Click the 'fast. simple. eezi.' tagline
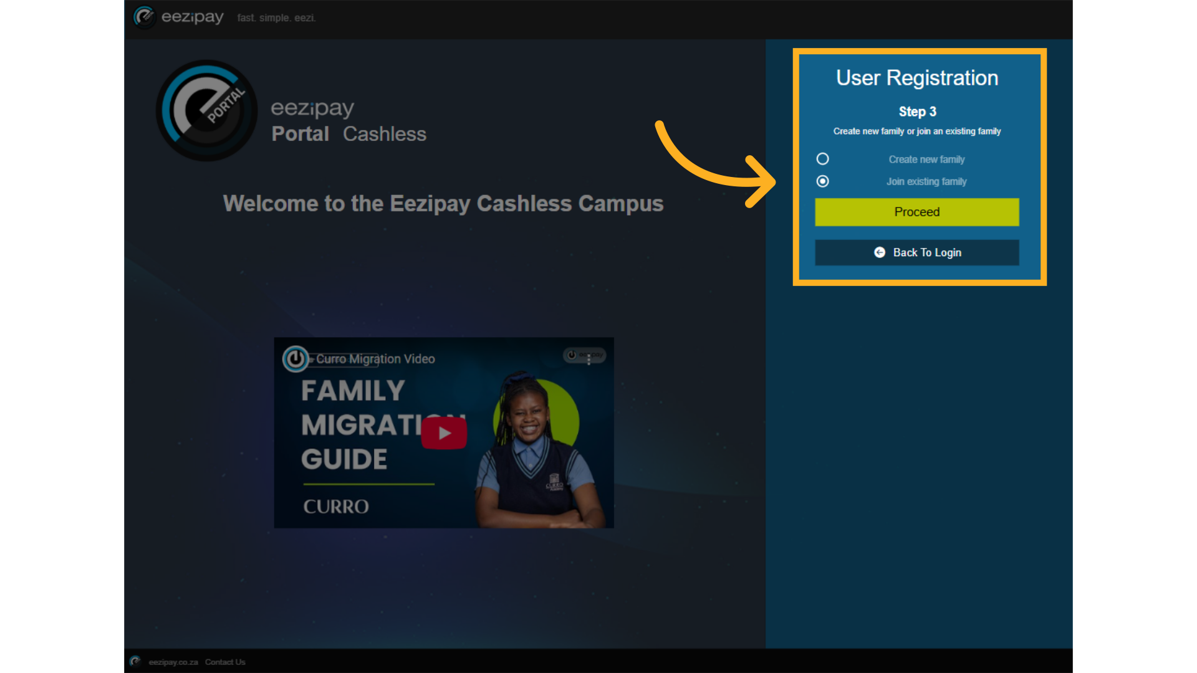This screenshot has height=673, width=1197. (x=276, y=18)
